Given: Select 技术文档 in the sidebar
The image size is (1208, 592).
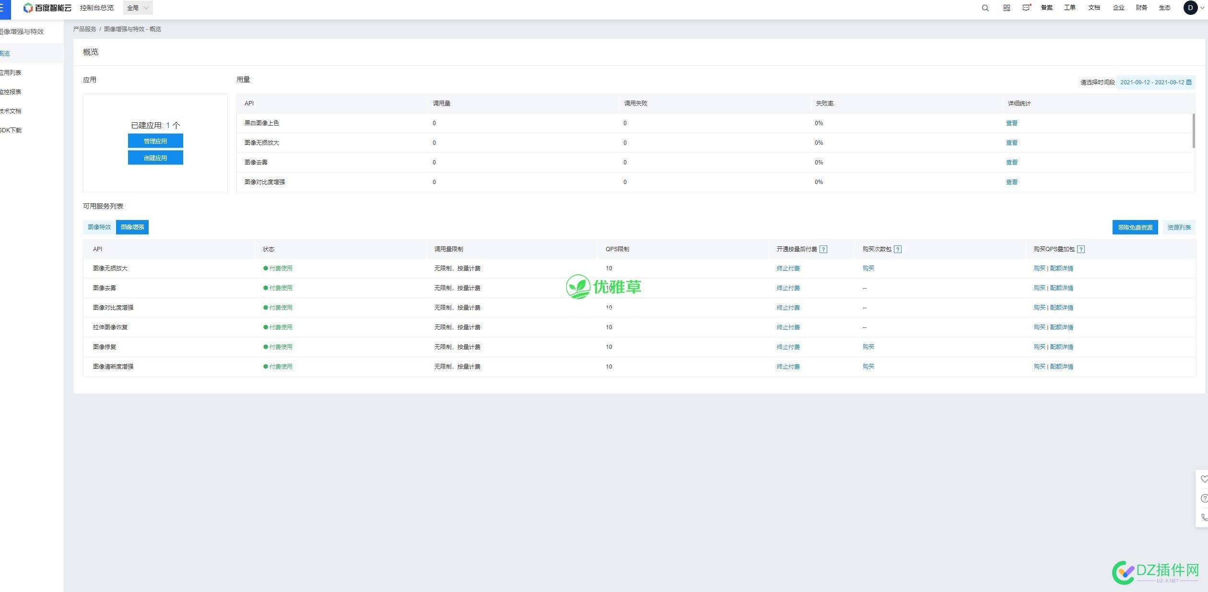Looking at the screenshot, I should tap(32, 111).
